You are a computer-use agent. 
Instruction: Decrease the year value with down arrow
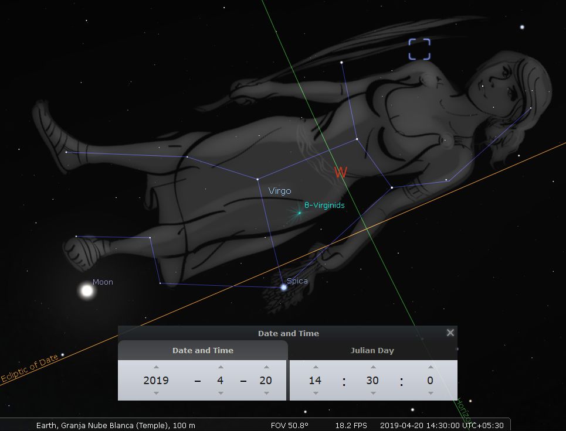point(156,393)
